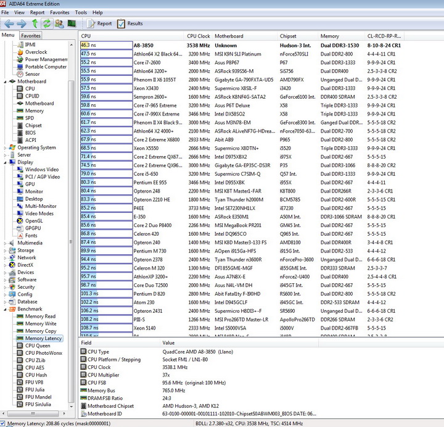Select the FPU SinJulia tree item
Image resolution: width=444 pixels, height=427 pixels.
[x=38, y=405]
